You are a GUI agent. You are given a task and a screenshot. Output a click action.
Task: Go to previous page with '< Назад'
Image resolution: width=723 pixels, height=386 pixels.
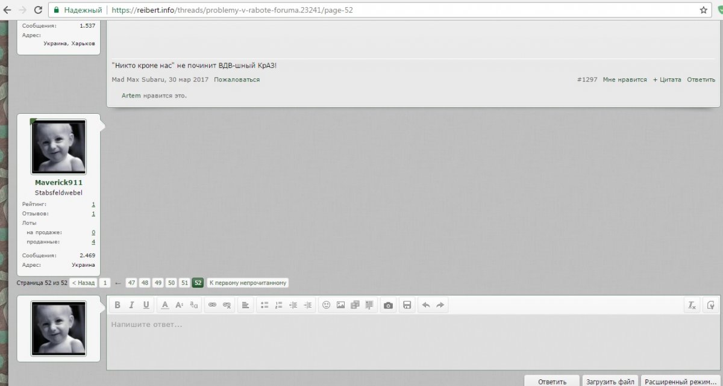coord(83,282)
